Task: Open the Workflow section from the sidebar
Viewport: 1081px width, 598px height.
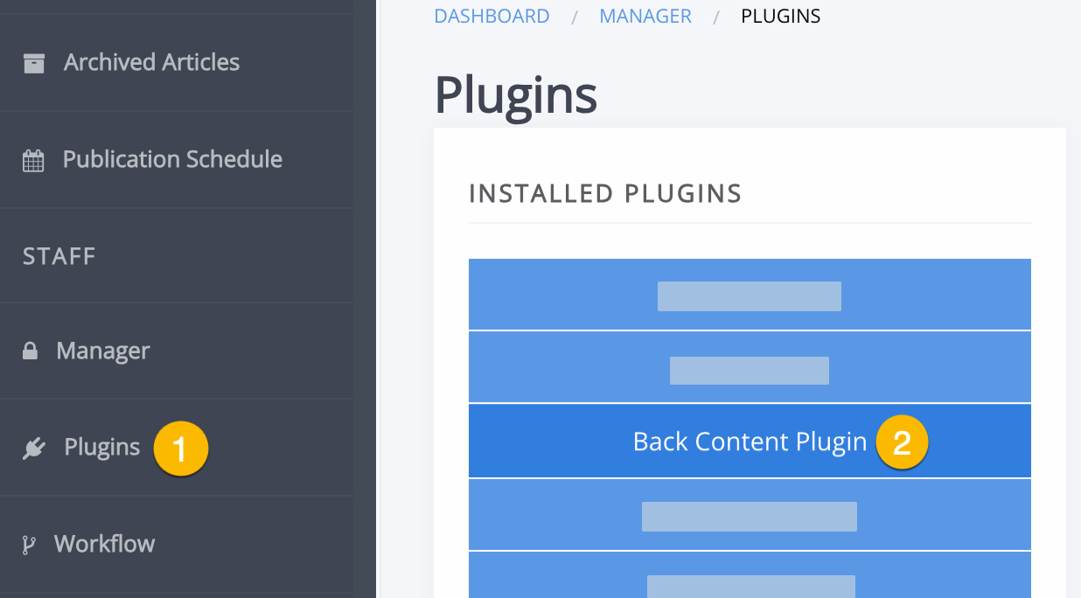Action: (104, 543)
